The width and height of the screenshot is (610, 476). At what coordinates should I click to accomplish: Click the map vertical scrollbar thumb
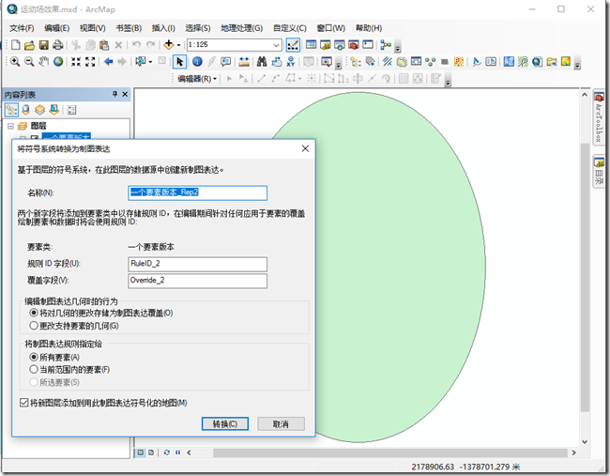click(585, 278)
